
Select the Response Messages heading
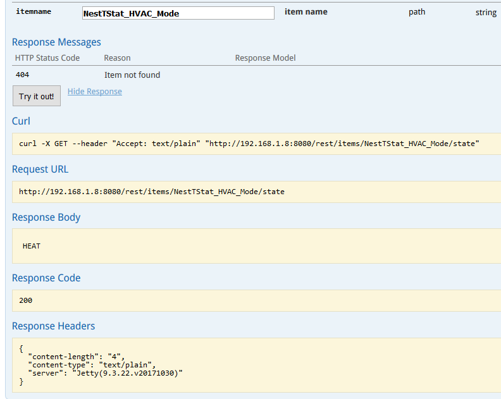tap(56, 42)
